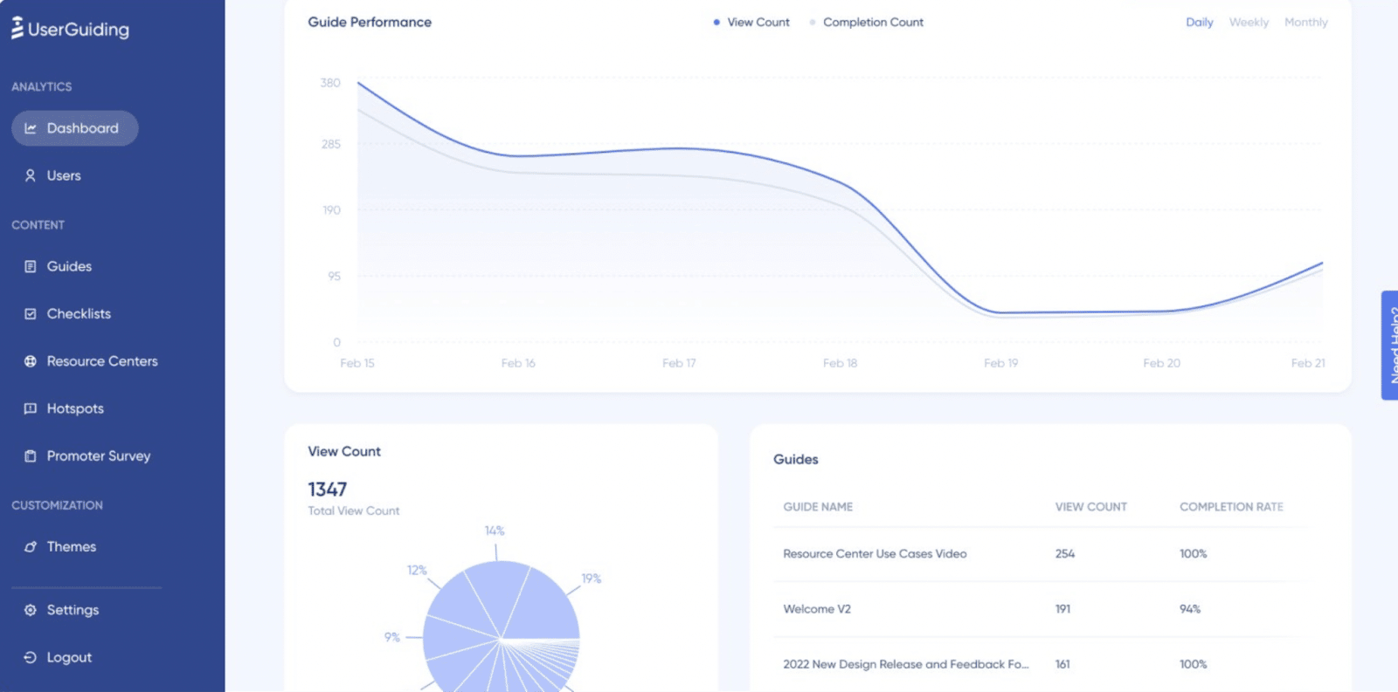The width and height of the screenshot is (1398, 692).
Task: Toggle View Count legend series
Action: click(751, 22)
